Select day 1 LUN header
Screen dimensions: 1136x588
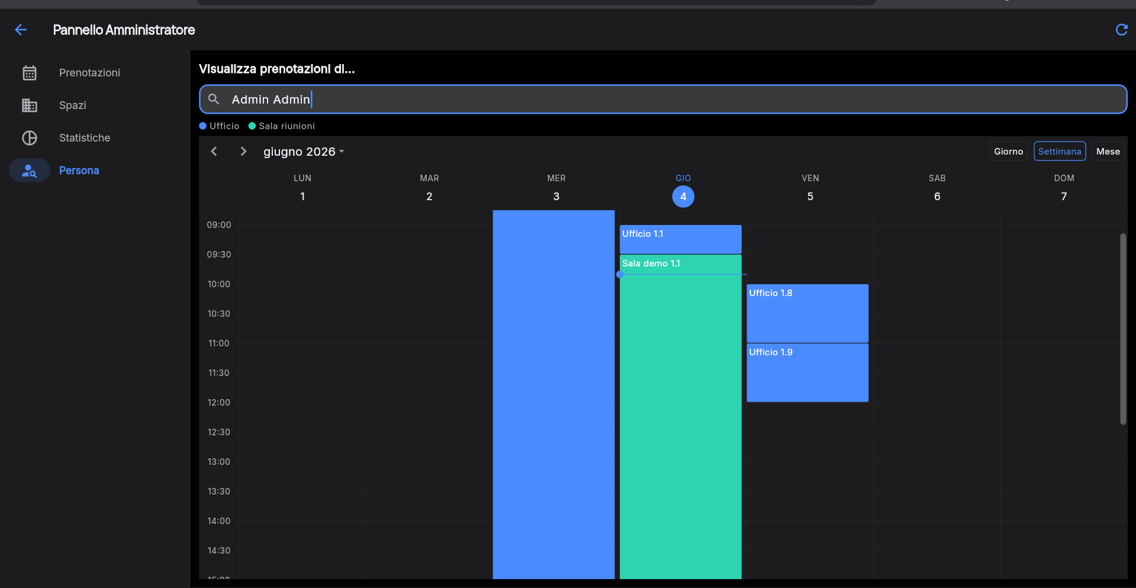pyautogui.click(x=302, y=188)
